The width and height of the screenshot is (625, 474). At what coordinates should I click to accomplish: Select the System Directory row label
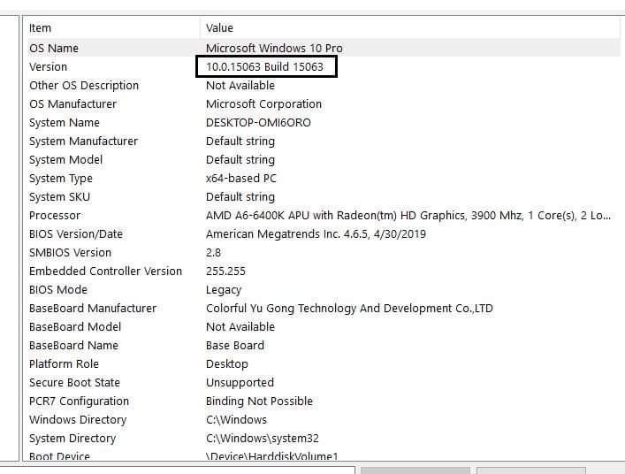(x=72, y=439)
